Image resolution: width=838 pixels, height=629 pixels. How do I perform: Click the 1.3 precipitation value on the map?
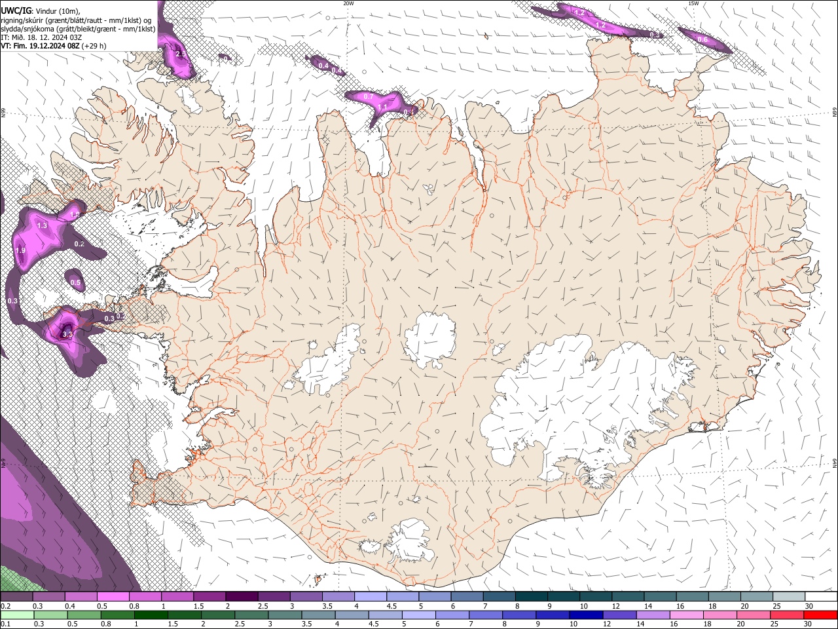click(43, 225)
